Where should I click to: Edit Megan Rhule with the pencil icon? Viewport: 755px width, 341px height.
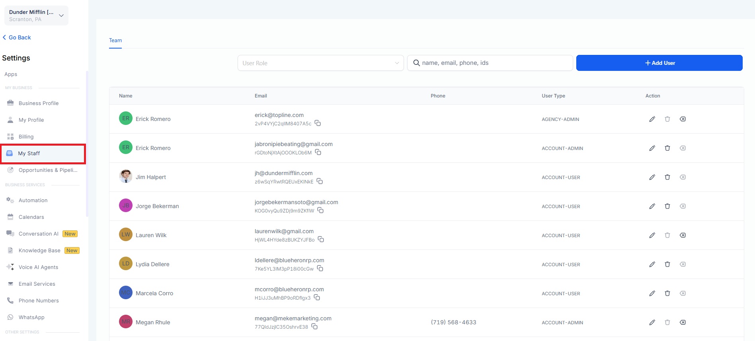[x=652, y=322]
